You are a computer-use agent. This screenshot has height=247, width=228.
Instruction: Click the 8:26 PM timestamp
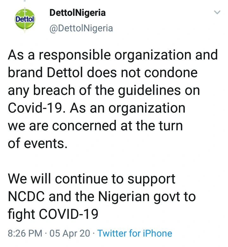coord(25,234)
